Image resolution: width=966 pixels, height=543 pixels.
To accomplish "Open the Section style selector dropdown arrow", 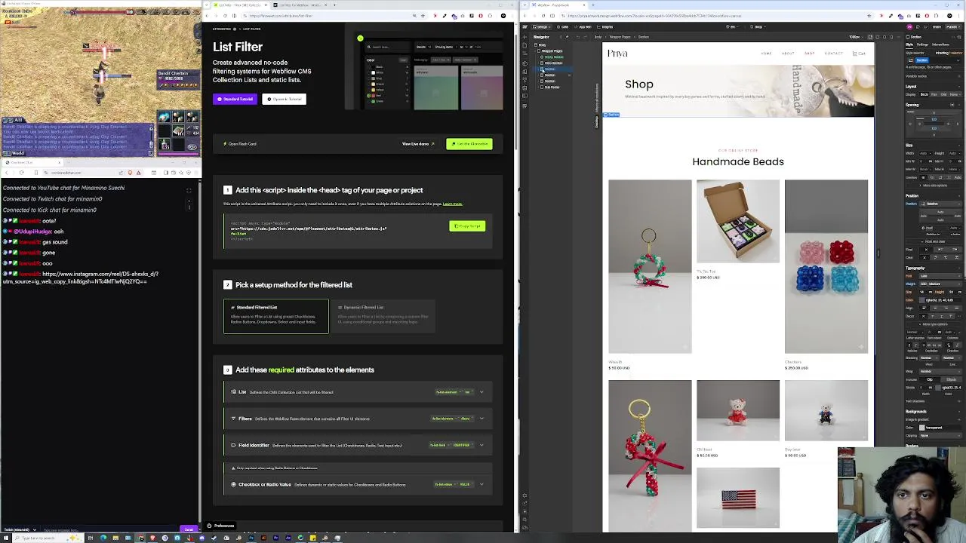I will click(x=958, y=60).
